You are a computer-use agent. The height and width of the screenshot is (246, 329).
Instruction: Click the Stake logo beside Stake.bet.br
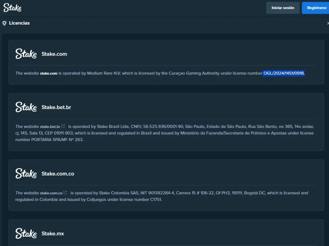pos(26,107)
